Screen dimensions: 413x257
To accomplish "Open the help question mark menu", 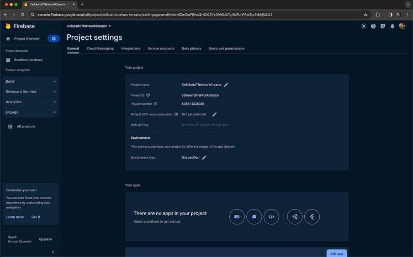I will [x=373, y=26].
